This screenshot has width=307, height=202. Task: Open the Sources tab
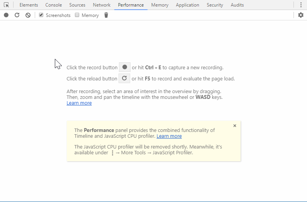coord(77,5)
